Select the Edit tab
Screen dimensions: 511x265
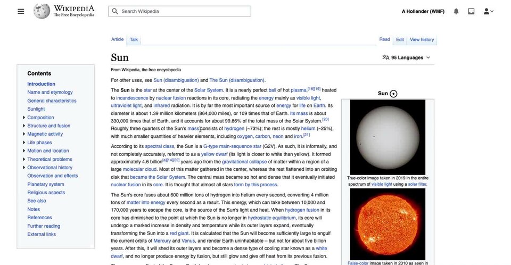[x=400, y=39]
